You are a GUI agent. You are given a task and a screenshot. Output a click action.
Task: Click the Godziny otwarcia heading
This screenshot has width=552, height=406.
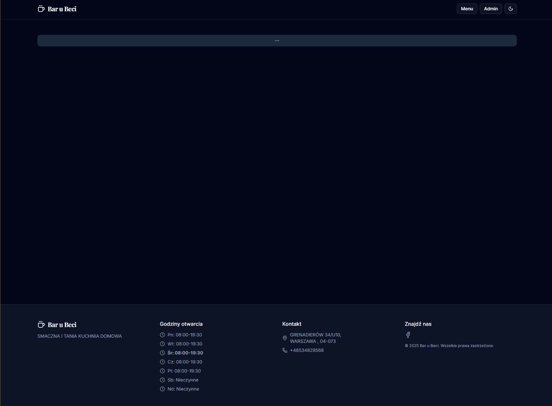pyautogui.click(x=181, y=324)
